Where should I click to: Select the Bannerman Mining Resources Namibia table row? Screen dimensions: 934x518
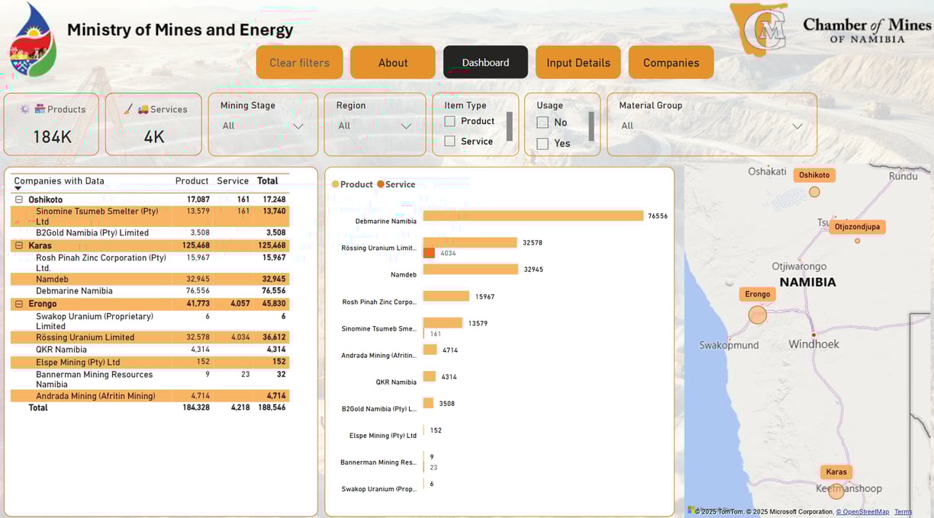[150, 379]
